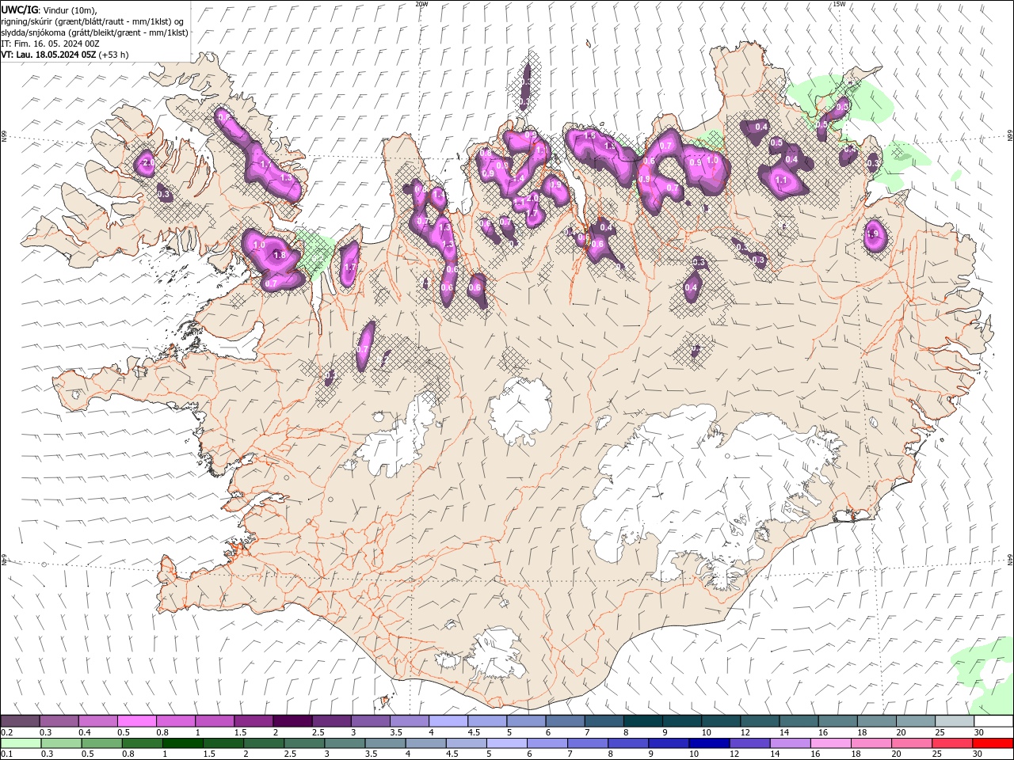Select the darkest green 1 swatch in lower legend

point(182,743)
